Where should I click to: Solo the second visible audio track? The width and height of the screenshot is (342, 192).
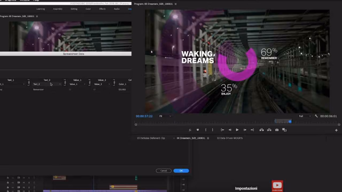[29, 183]
